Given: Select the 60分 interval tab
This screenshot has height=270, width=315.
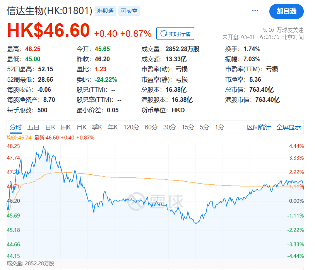Looking at the screenshot, I should (x=151, y=127).
